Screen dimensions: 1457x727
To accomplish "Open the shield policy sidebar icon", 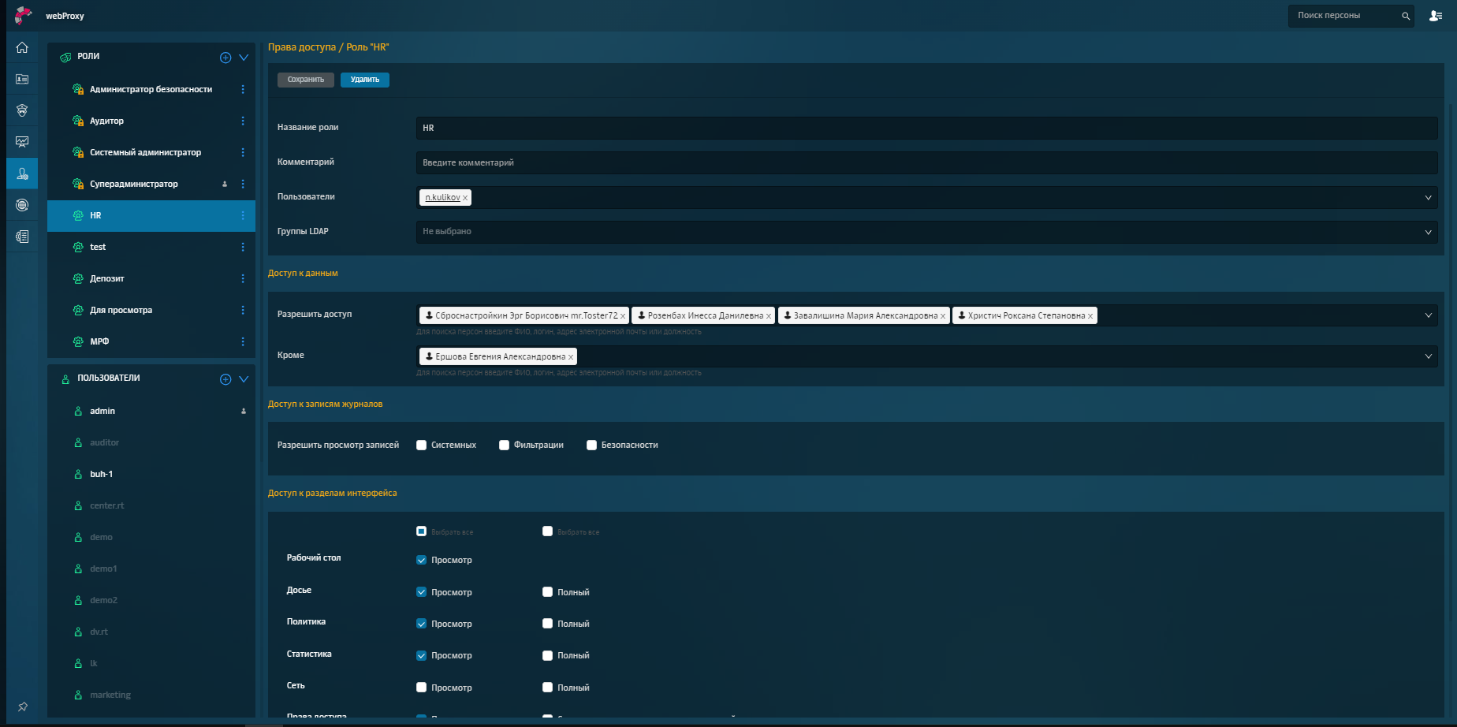I will pos(22,110).
